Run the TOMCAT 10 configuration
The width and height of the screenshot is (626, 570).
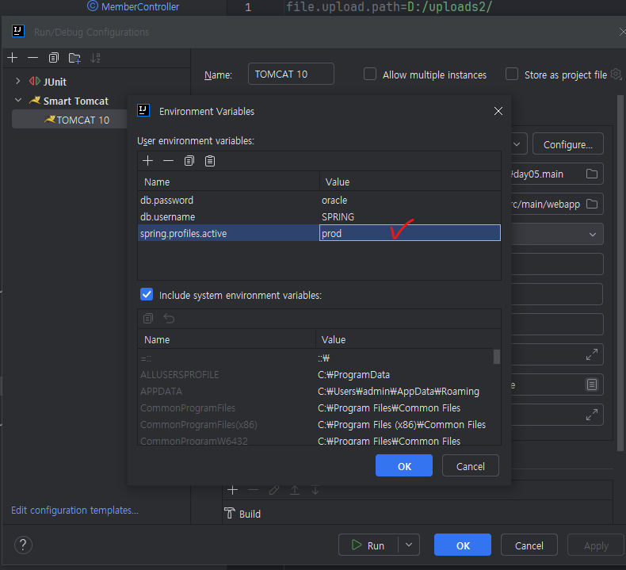368,545
